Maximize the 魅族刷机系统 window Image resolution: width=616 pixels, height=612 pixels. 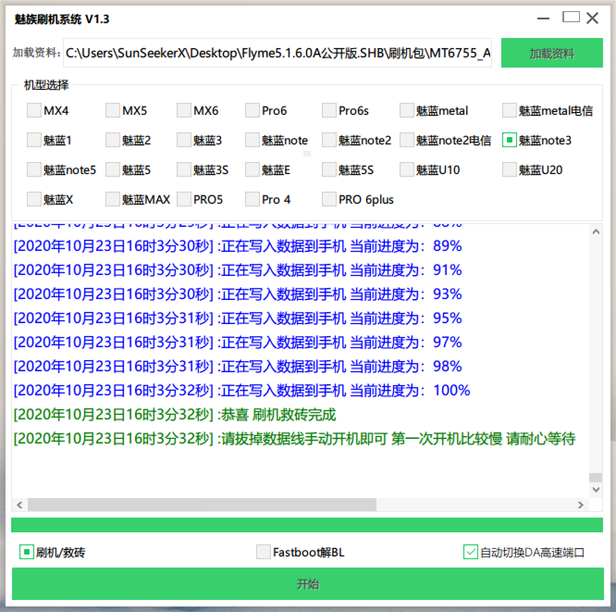click(x=571, y=18)
